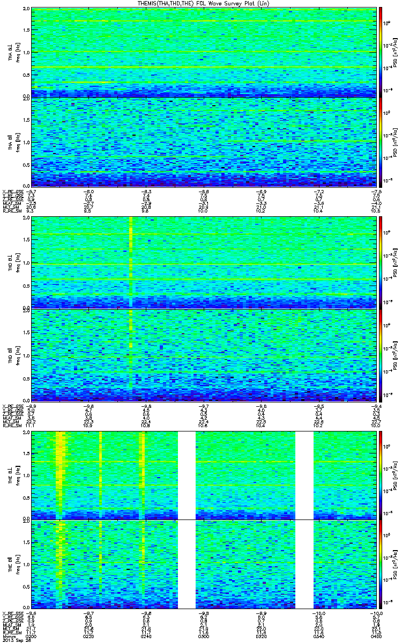The width and height of the screenshot is (402, 644).
Task: Click the PSD [nT²/Hz] label of THA B⊥
Action: coord(394,52)
